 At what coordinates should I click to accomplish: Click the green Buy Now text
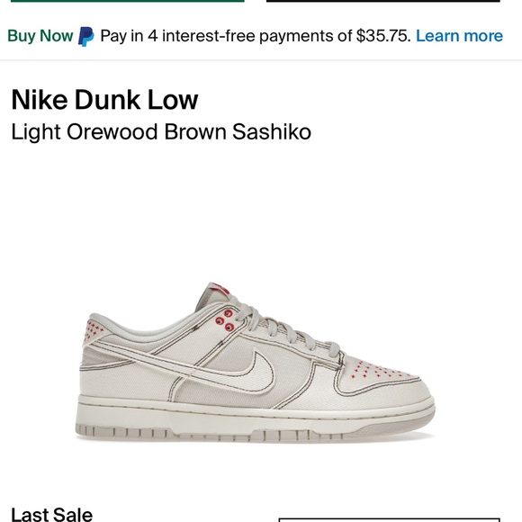tap(40, 36)
